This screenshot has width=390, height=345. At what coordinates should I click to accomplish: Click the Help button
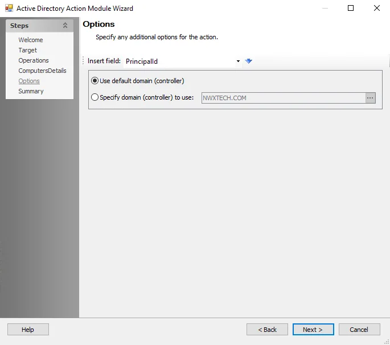point(28,330)
